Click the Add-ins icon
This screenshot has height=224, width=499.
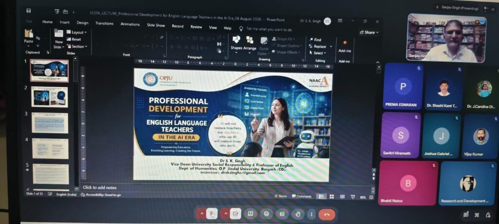(x=345, y=42)
